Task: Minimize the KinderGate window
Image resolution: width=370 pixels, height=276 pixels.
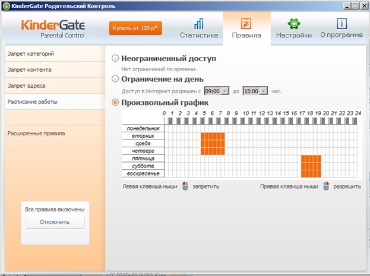Action: (x=347, y=6)
